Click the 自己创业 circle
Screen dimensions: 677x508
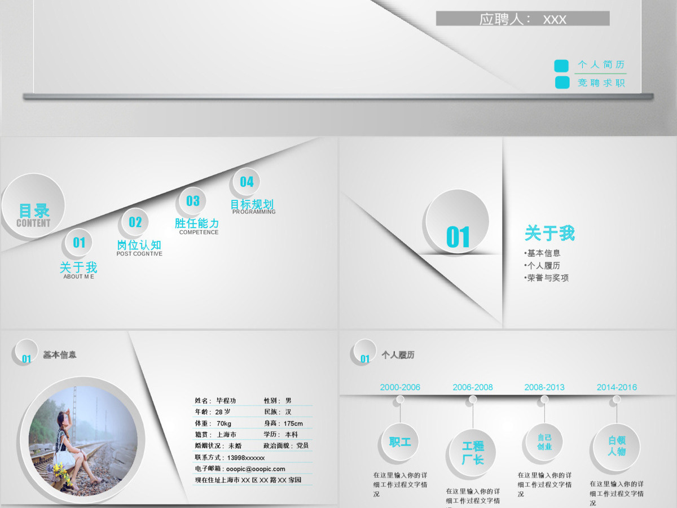[x=544, y=442]
